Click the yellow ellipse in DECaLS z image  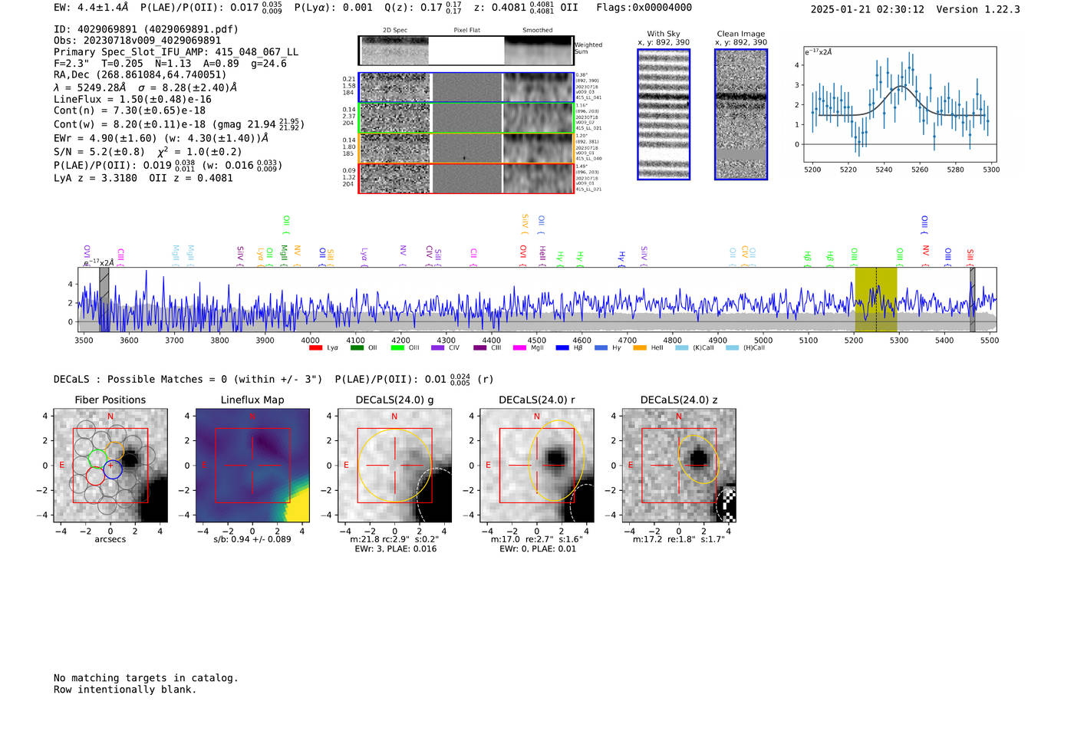(x=699, y=459)
